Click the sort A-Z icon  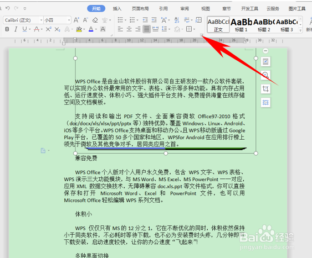coord(177,20)
